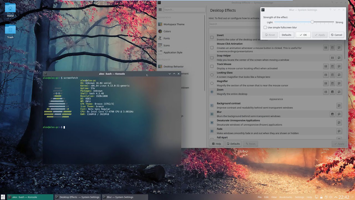Show info about the Blur effect

pos(339,114)
